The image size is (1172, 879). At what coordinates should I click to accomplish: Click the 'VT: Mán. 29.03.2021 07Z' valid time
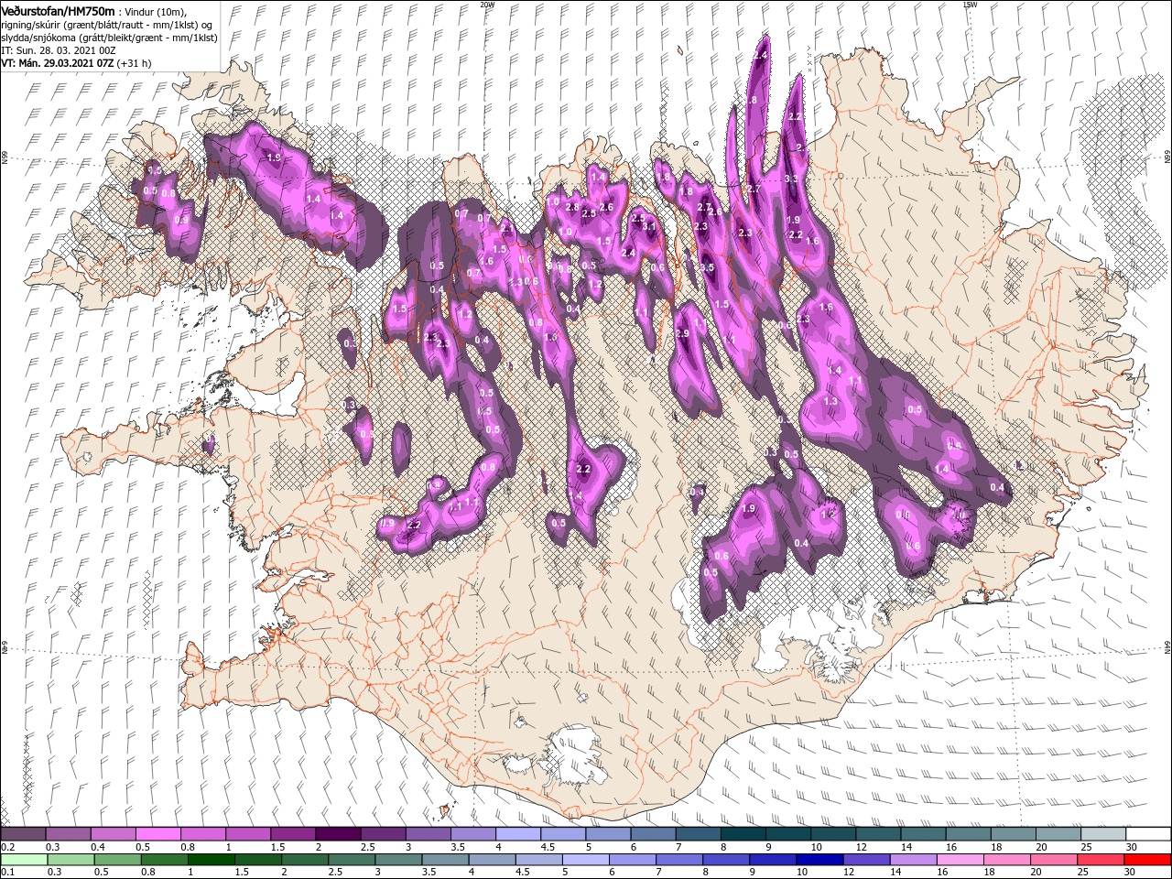pyautogui.click(x=57, y=63)
